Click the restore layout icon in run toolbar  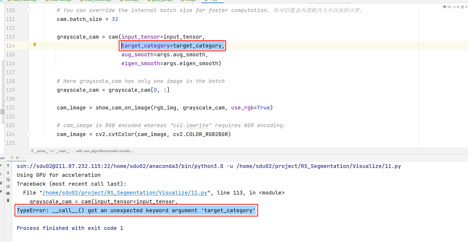pyautogui.click(x=2, y=183)
